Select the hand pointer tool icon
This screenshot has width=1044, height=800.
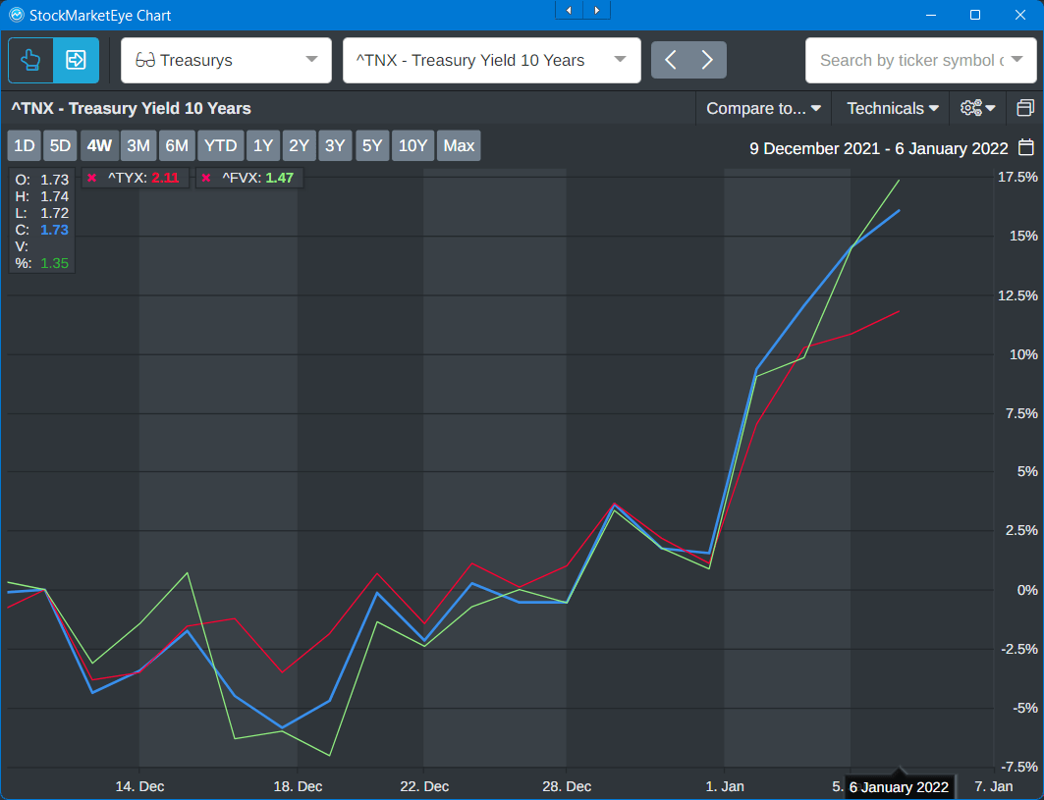pos(30,60)
